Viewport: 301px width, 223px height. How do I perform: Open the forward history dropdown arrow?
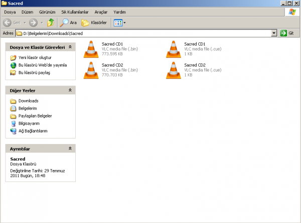42,23
